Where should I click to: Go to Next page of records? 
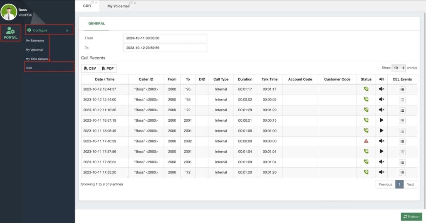click(x=410, y=184)
